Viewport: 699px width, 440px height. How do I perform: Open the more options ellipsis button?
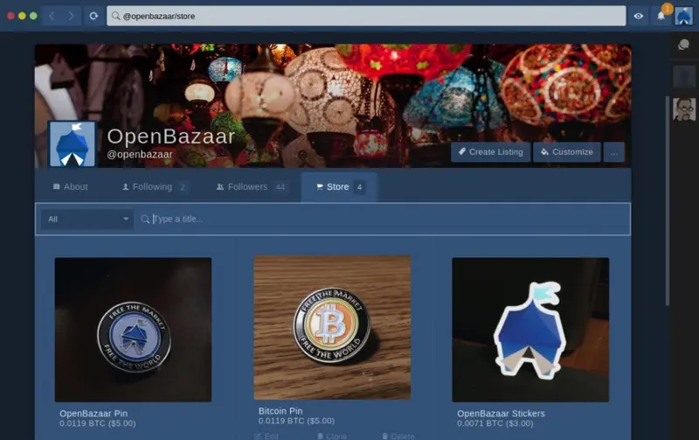(x=614, y=152)
